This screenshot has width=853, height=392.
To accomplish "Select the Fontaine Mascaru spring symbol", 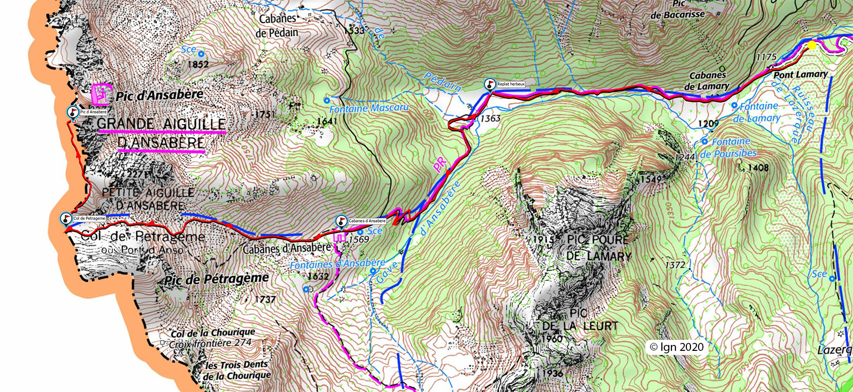I will coord(327,101).
